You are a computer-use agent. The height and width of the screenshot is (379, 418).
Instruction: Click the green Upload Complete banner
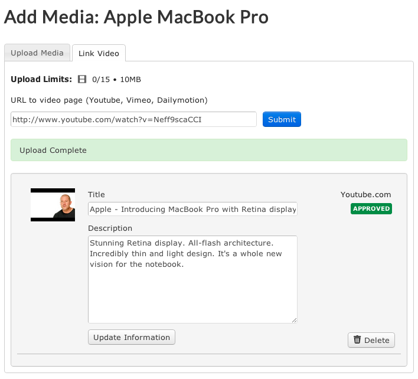(x=208, y=151)
